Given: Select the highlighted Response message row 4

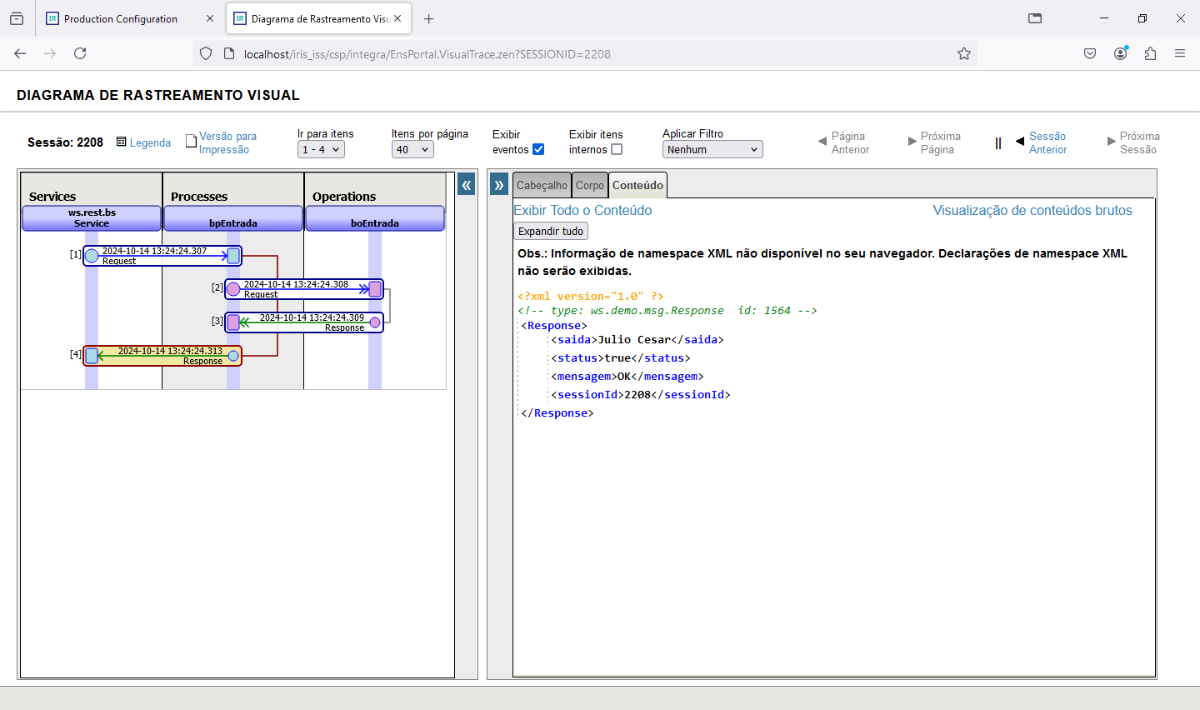Looking at the screenshot, I should pyautogui.click(x=162, y=356).
